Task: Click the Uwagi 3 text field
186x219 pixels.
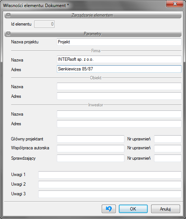Action: (x=110, y=194)
